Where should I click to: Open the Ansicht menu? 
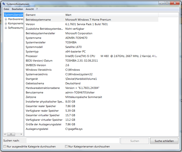[x=30, y=9]
